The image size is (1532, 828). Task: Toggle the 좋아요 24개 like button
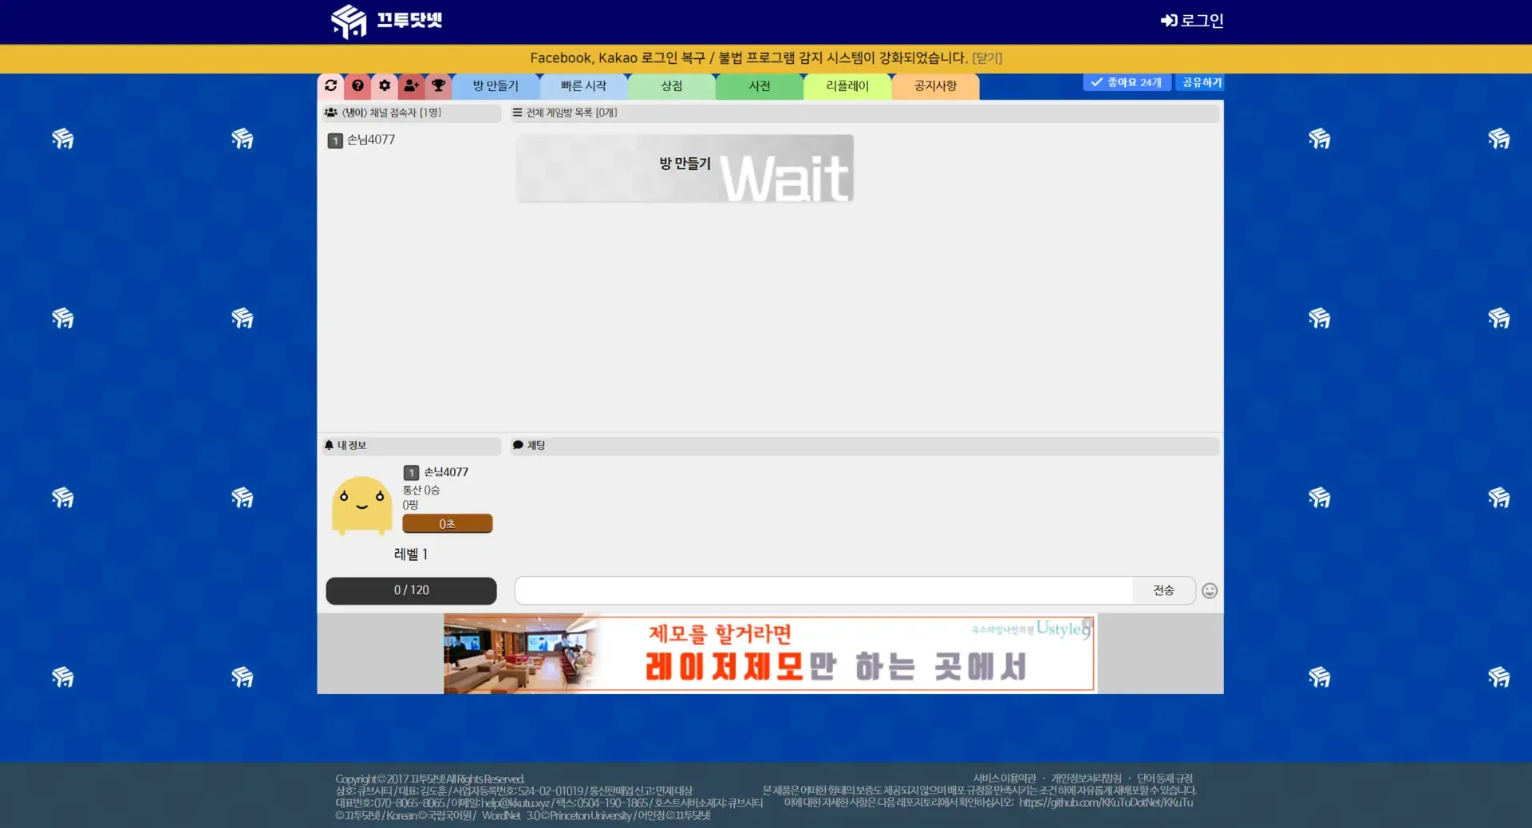[1127, 82]
